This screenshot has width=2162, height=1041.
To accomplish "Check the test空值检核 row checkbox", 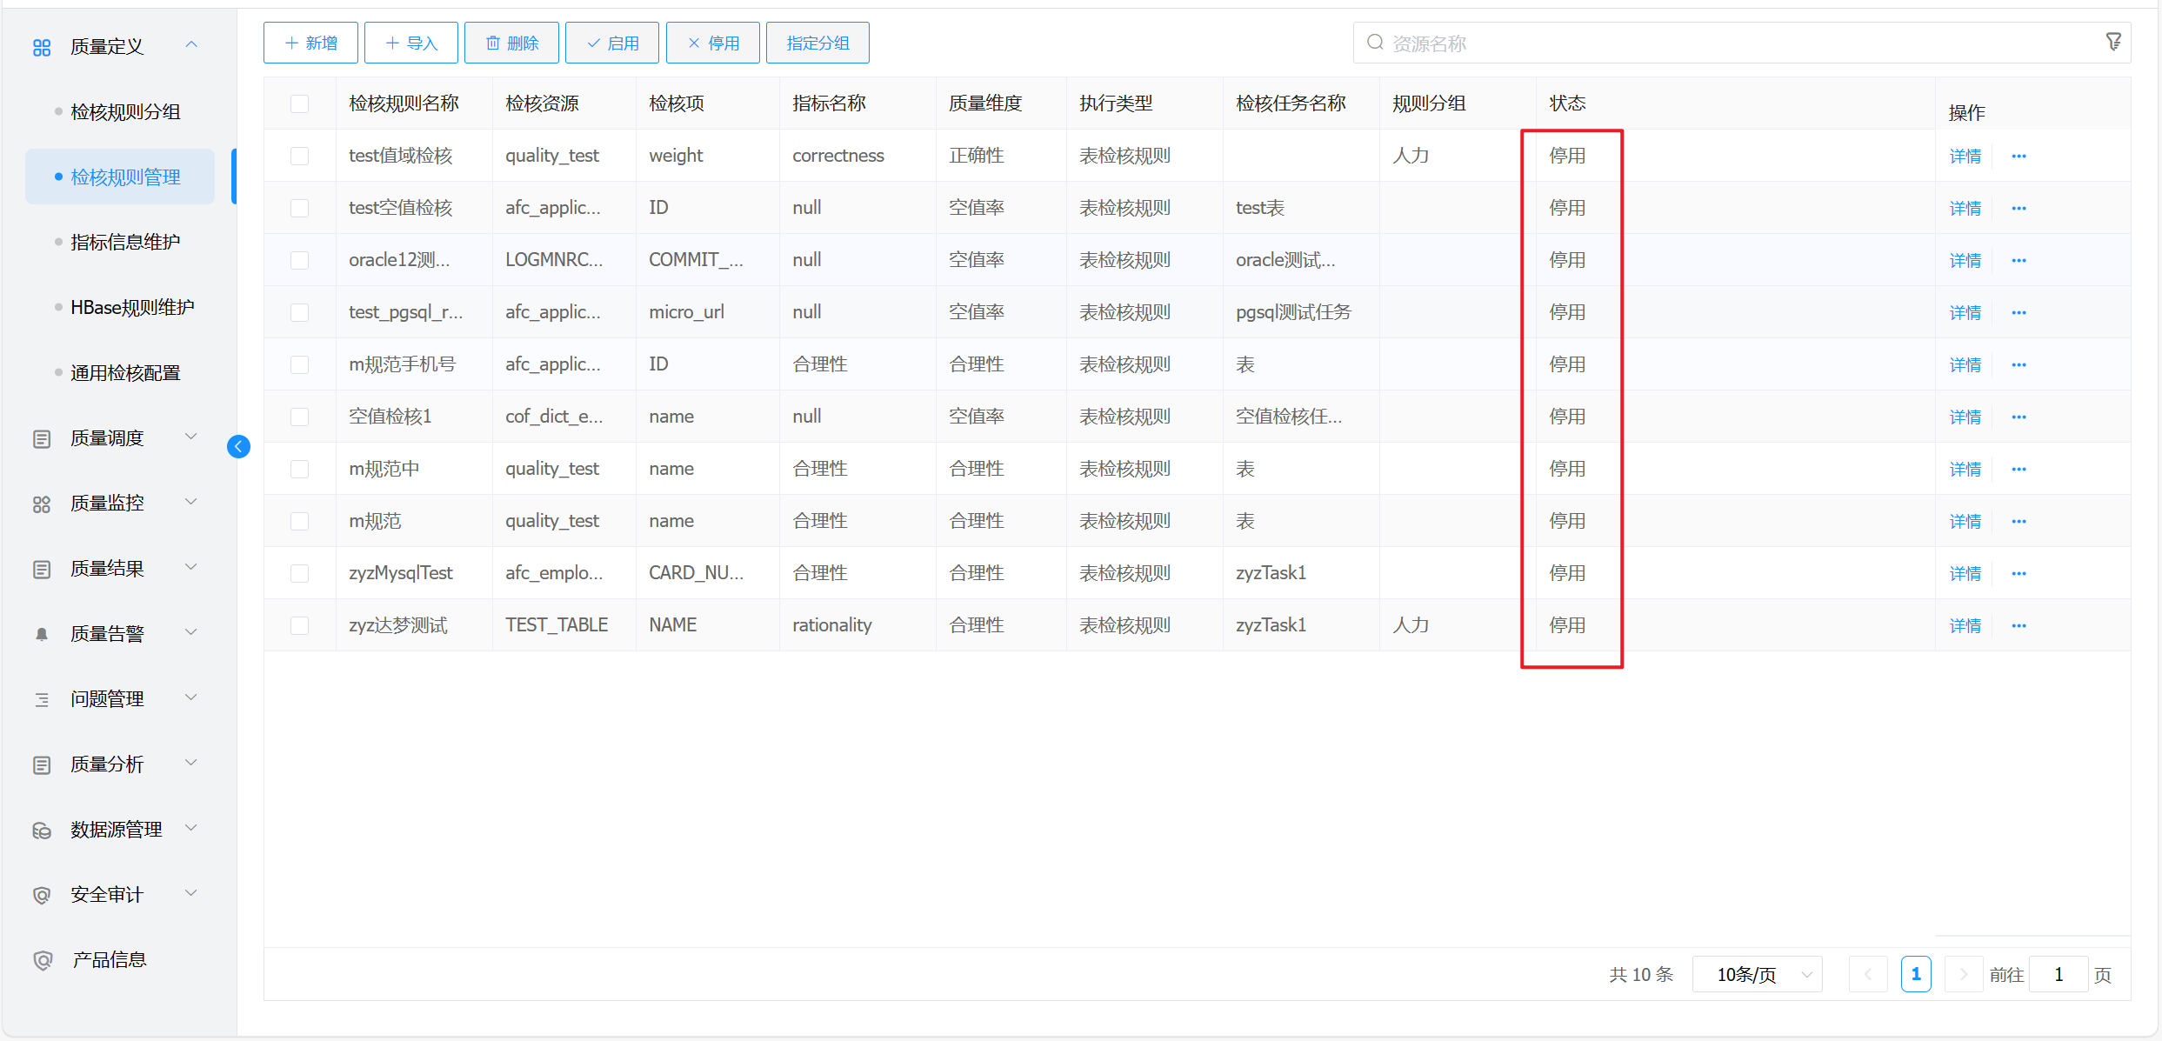I will [x=299, y=208].
